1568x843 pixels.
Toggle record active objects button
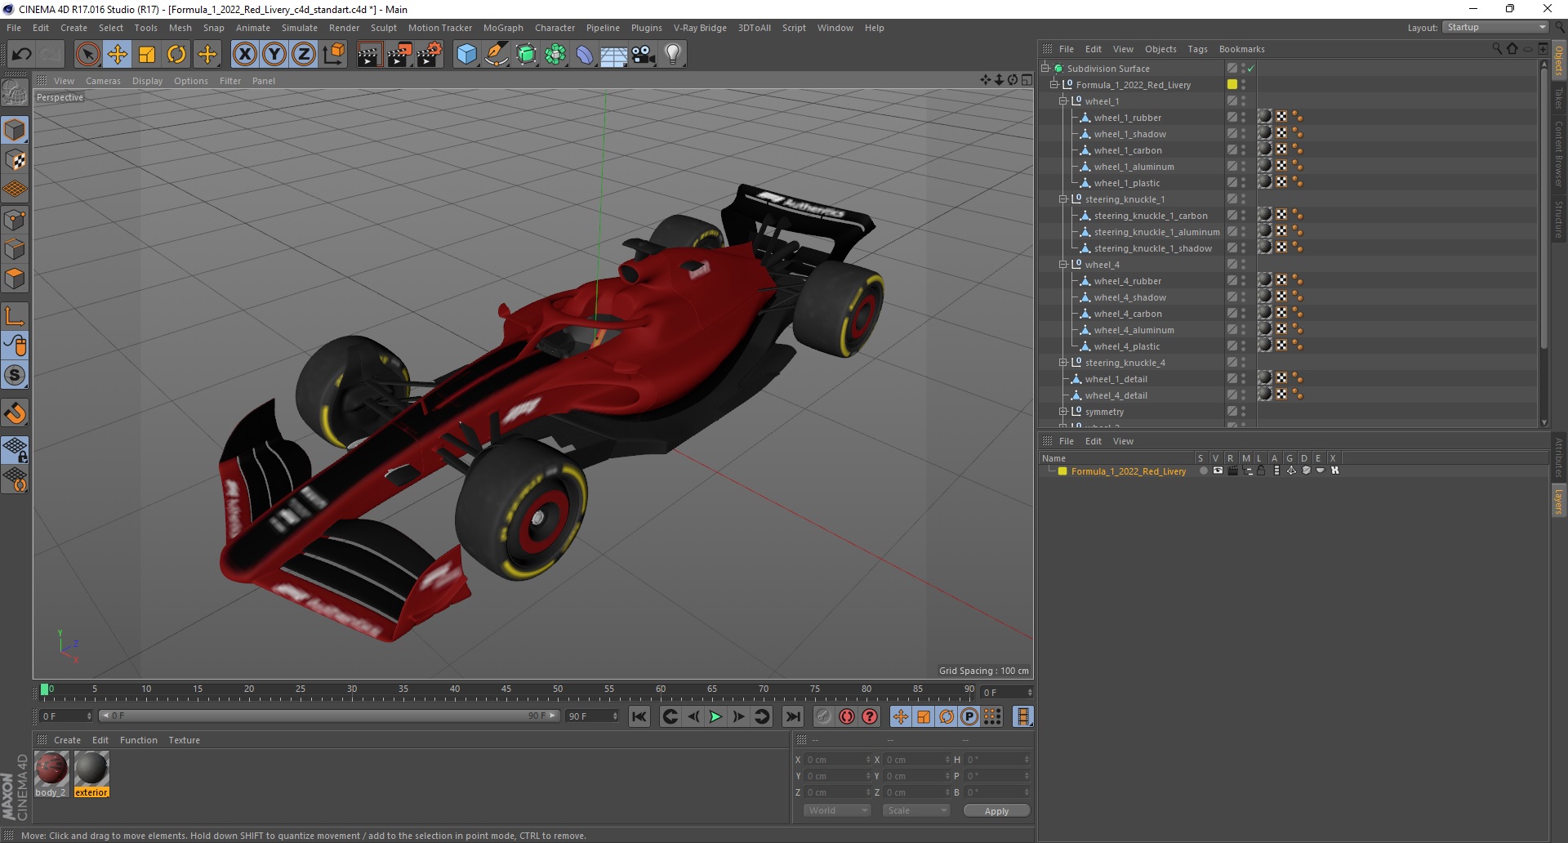pos(824,716)
